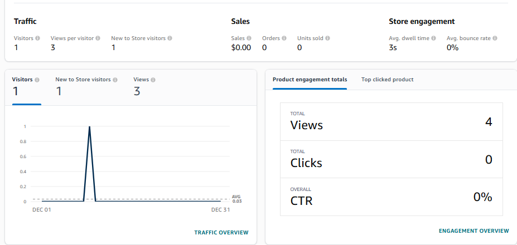
Task: Open the Engagement Overview link
Action: click(473, 231)
